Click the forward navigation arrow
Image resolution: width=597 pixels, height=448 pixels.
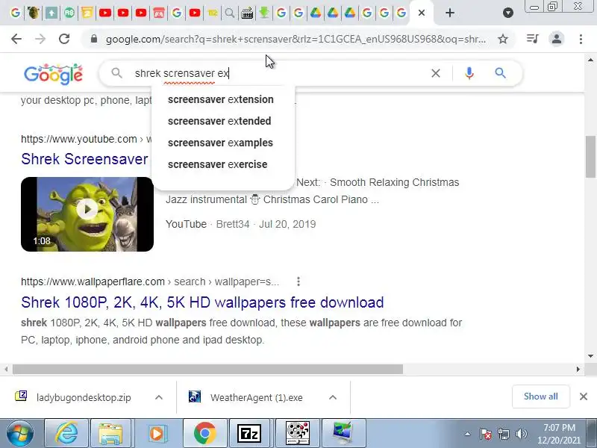(40, 39)
